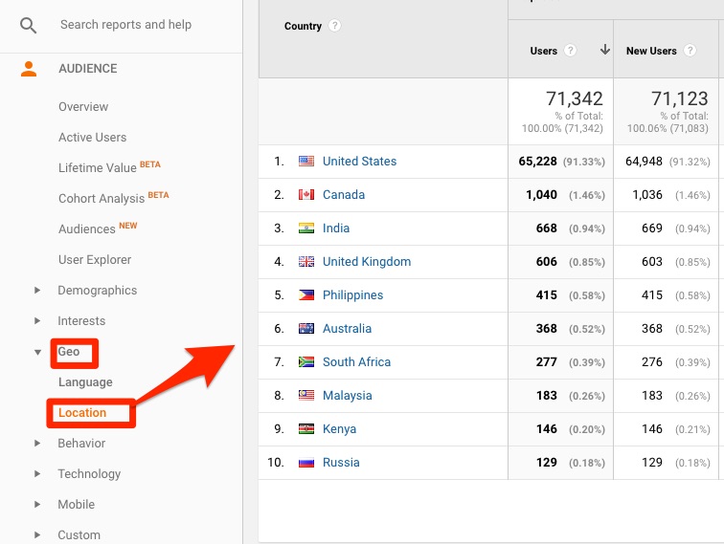Click the India flag icon
The height and width of the screenshot is (544, 724).
click(x=306, y=228)
